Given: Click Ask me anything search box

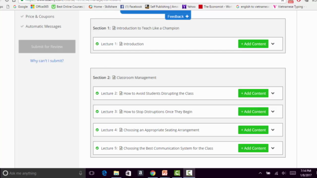Looking at the screenshot, I should (x=43, y=173).
